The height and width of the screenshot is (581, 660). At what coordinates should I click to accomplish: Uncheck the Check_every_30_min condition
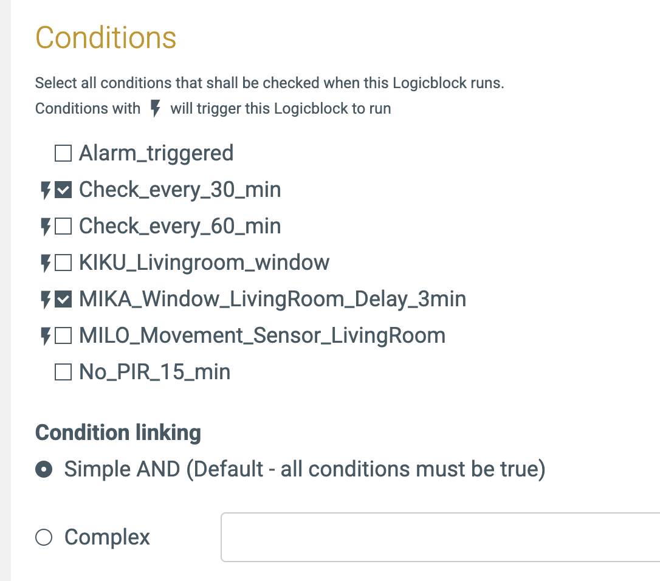[63, 190]
